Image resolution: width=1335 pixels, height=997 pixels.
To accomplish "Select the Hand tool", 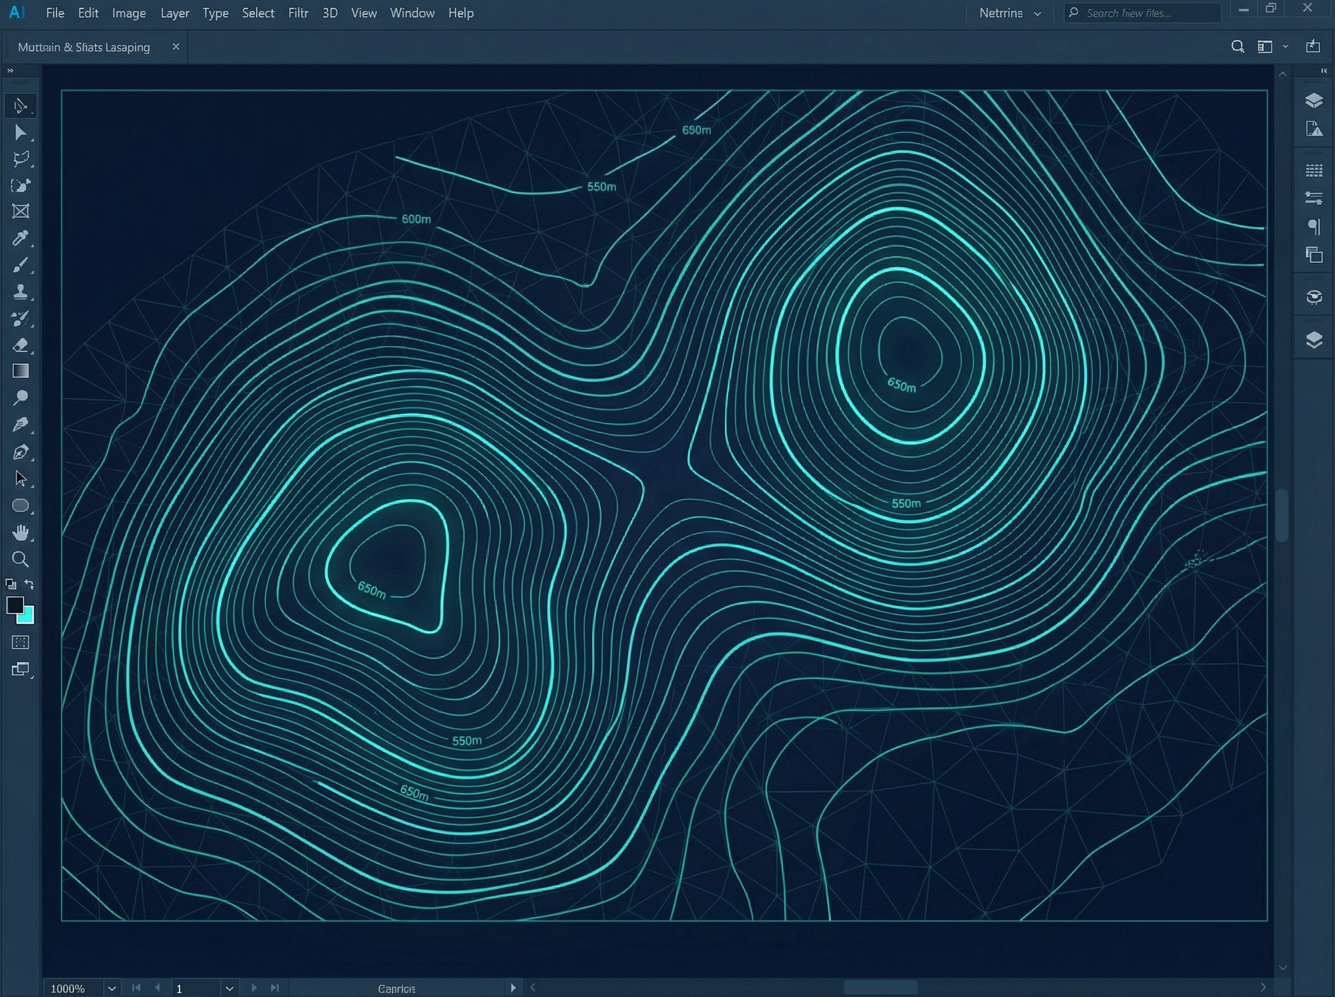I will (x=21, y=532).
